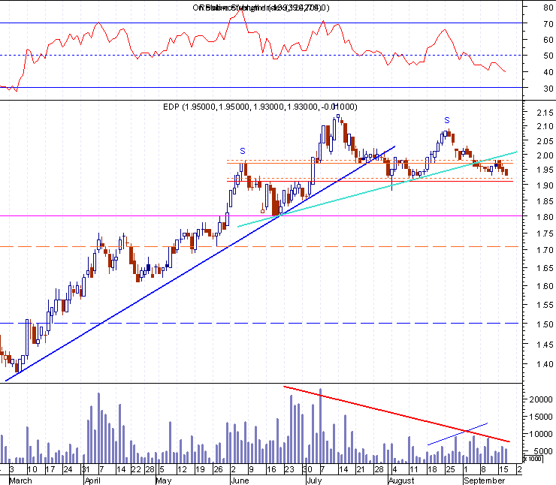The width and height of the screenshot is (556, 485).
Task: Click the 22 date label in April
Action: click(x=136, y=469)
